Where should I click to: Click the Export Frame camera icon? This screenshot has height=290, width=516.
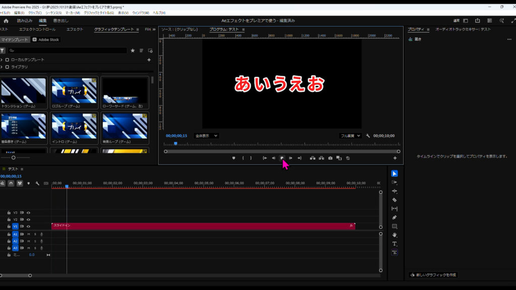330,158
